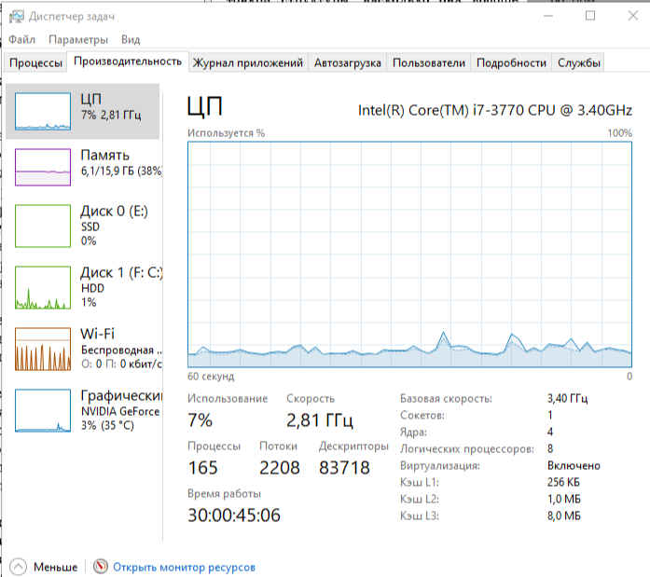Collapse view with the Меньше button

tap(44, 567)
